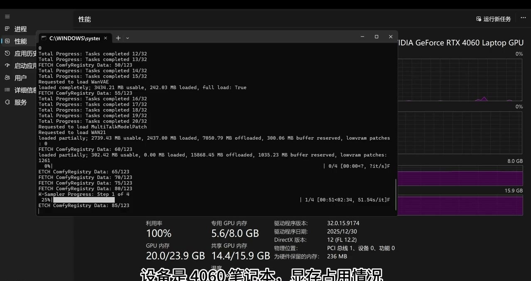Add a new terminal tab with plus
Image resolution: width=531 pixels, height=281 pixels.
click(x=118, y=38)
